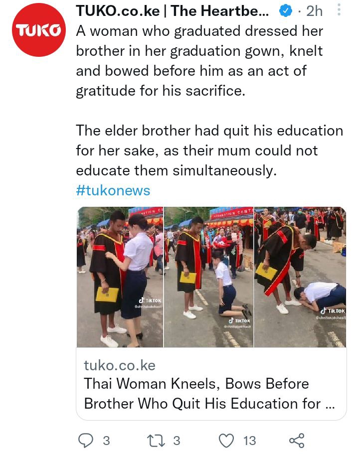Open the 'Thai Woman Kneels' article headline
This screenshot has height=454, width=359.
click(209, 394)
